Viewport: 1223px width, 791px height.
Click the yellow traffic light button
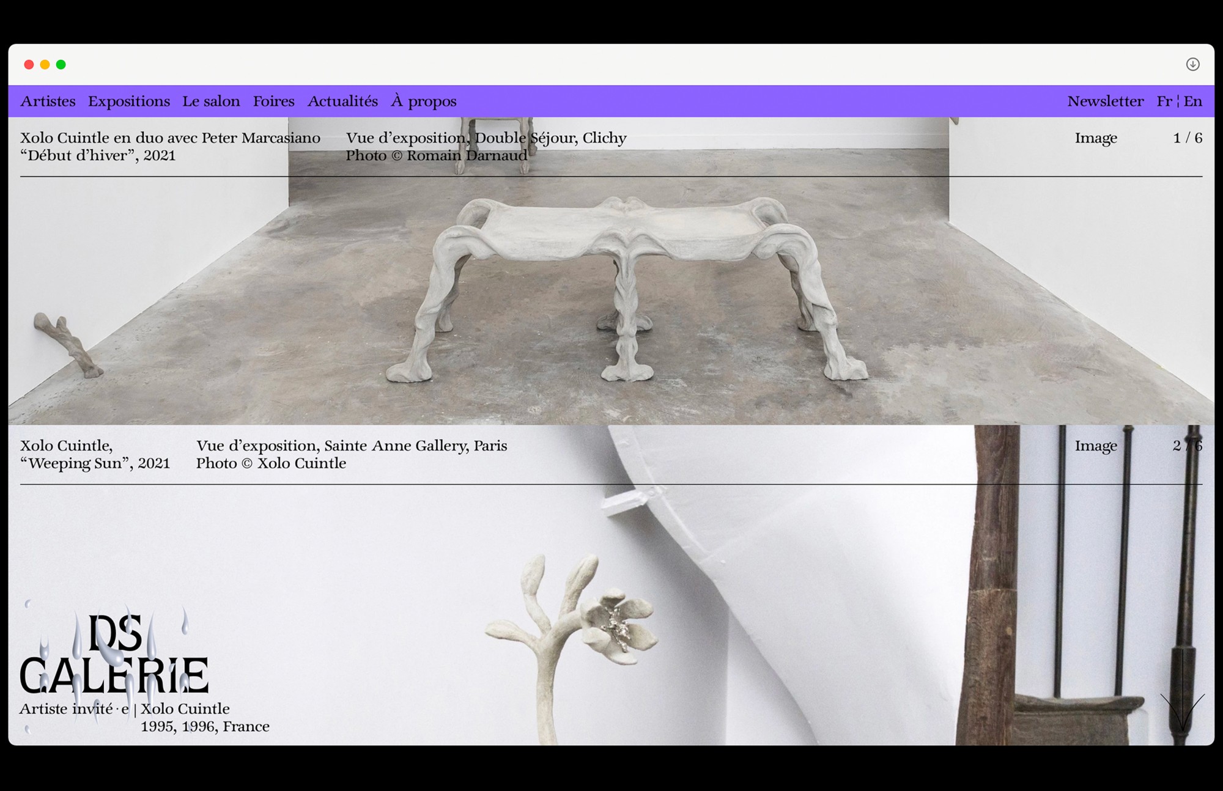(45, 64)
